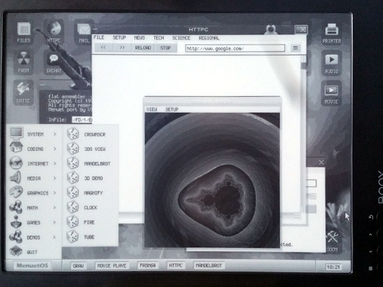The height and width of the screenshot is (287, 383).
Task: Launch the DOOM desktop icon
Action: 332,242
